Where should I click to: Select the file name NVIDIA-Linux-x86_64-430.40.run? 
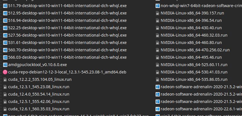tap(191, 28)
